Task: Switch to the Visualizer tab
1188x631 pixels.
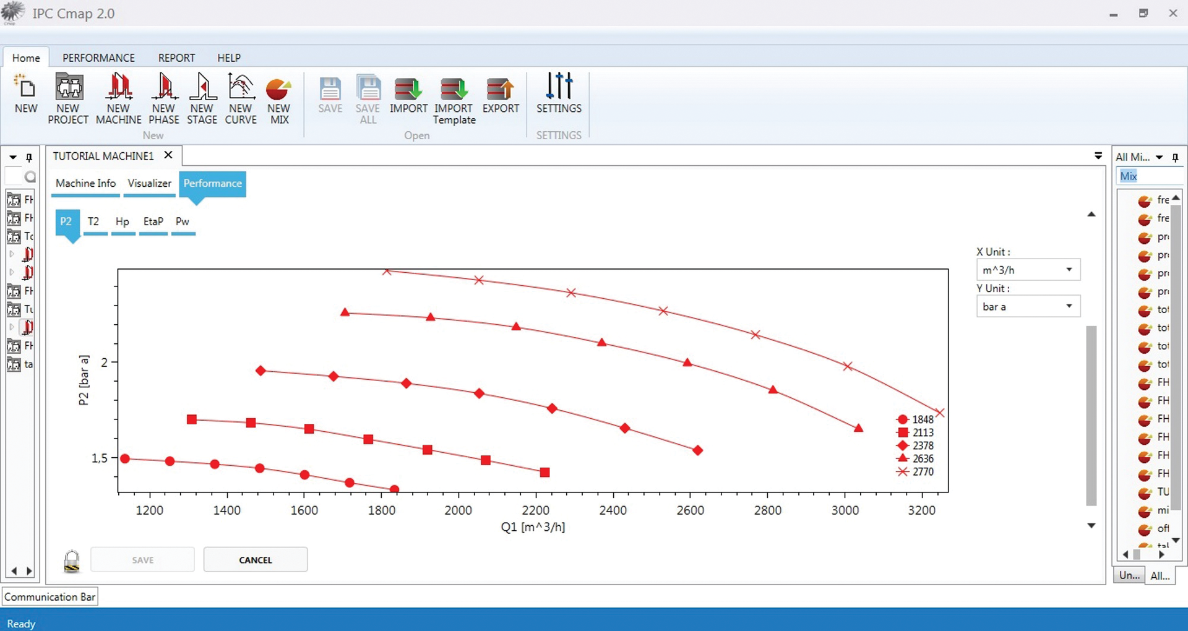Action: pos(149,183)
